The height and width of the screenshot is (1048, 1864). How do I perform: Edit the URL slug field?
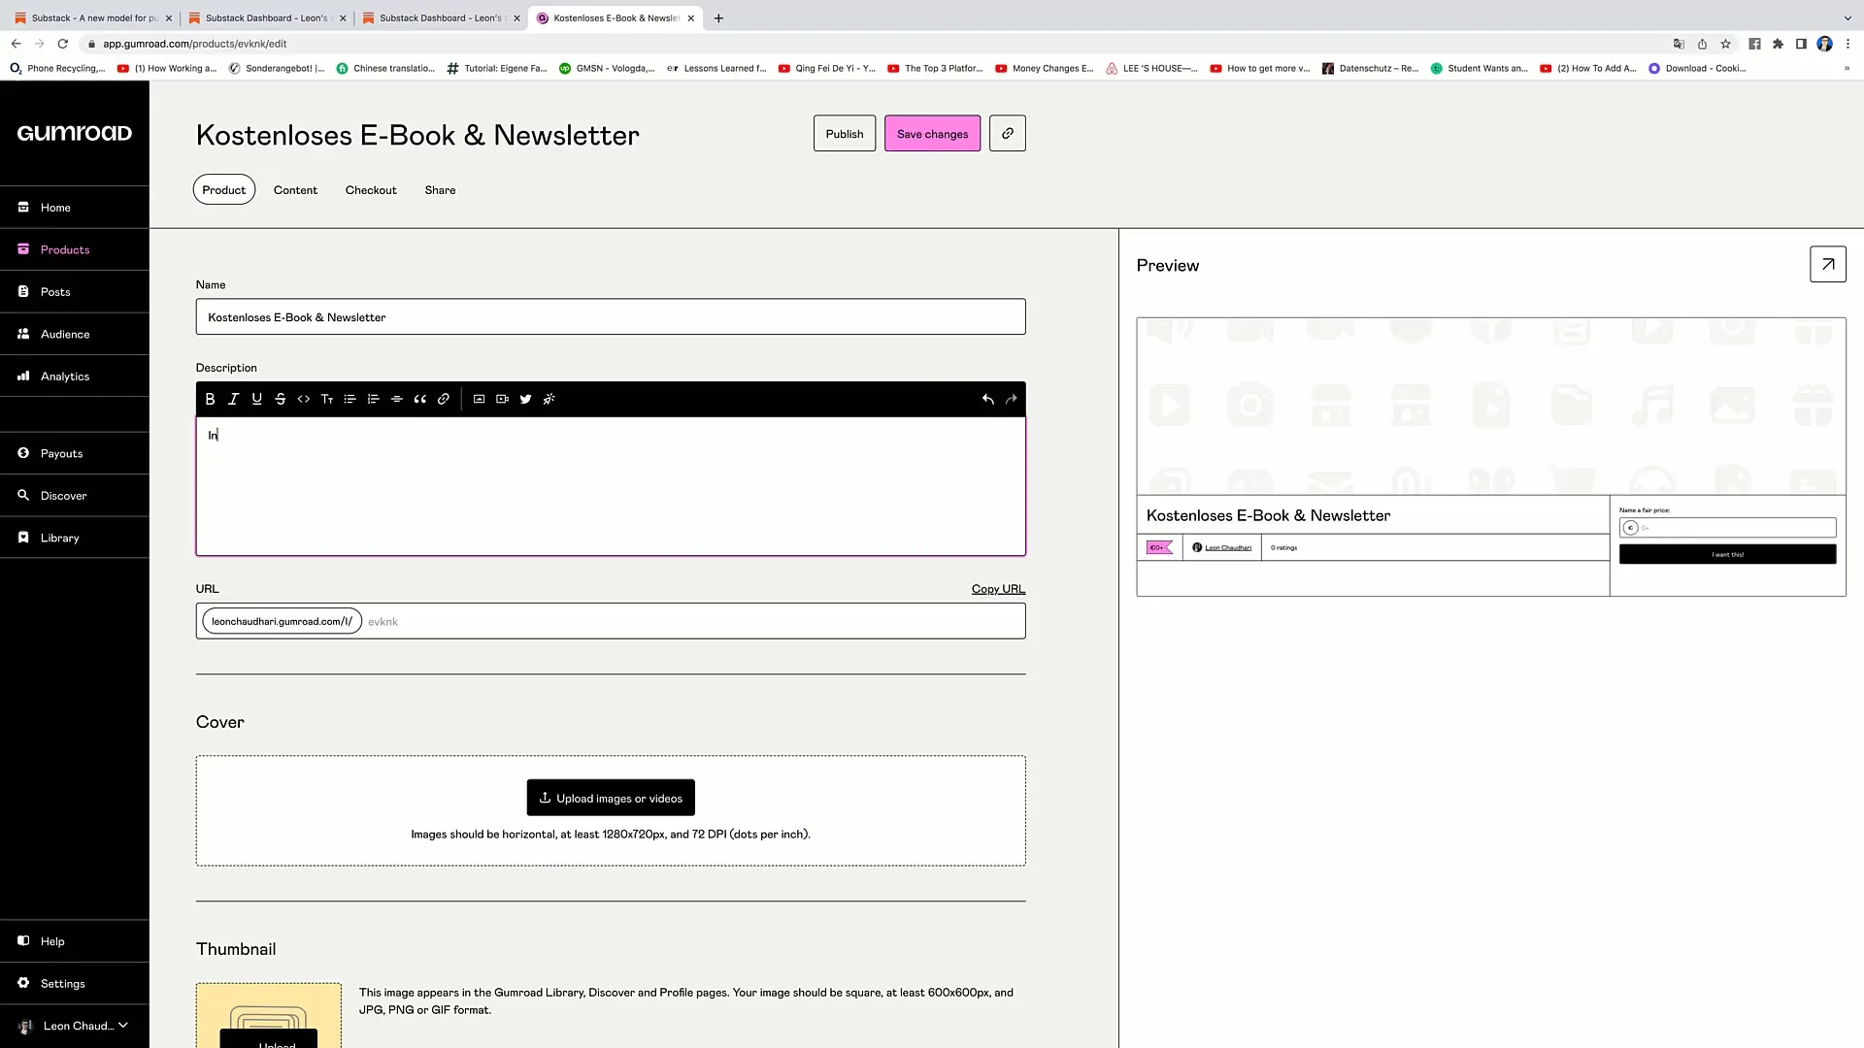tap(694, 621)
